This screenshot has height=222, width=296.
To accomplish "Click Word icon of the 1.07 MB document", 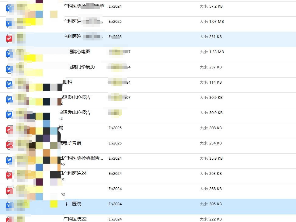I will point(9,23).
